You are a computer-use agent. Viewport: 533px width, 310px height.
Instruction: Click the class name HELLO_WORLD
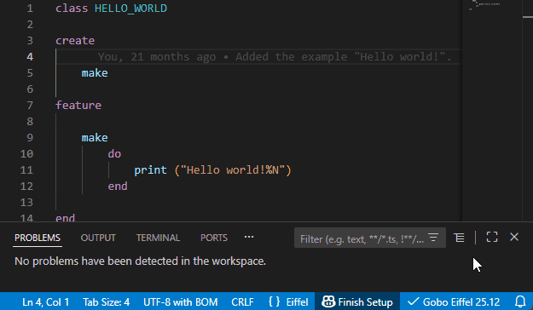tap(130, 9)
